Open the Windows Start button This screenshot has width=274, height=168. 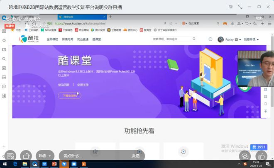(5, 164)
